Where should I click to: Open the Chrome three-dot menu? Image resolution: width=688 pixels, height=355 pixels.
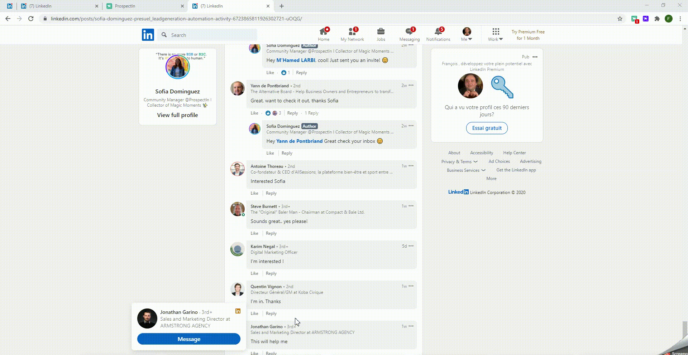(x=680, y=19)
